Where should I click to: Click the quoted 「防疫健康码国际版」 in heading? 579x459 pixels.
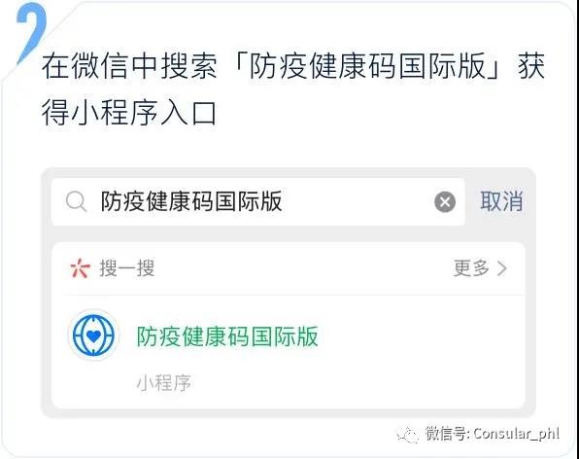[x=367, y=66]
